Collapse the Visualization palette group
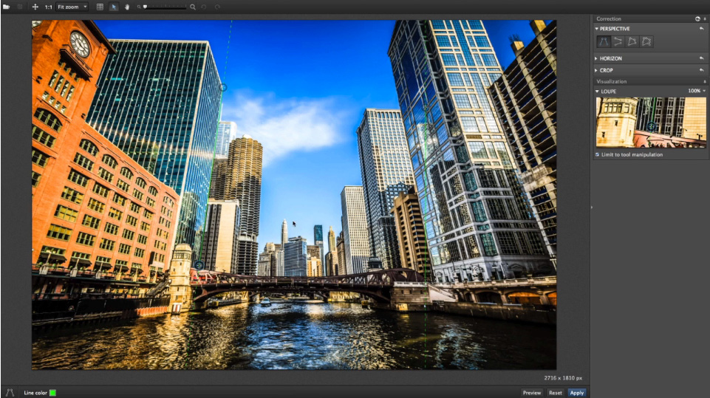 pos(705,81)
